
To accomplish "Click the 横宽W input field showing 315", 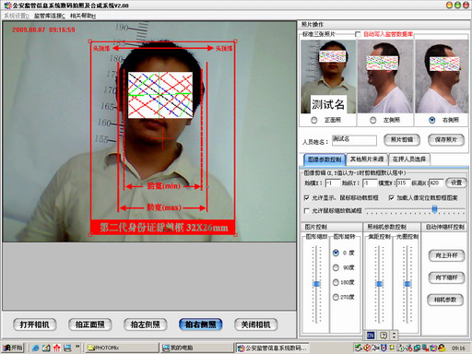I will 403,183.
